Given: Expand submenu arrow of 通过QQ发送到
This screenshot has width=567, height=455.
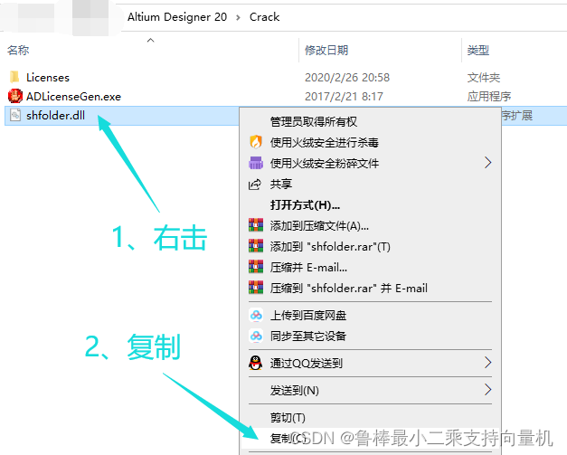Looking at the screenshot, I should coord(487,363).
